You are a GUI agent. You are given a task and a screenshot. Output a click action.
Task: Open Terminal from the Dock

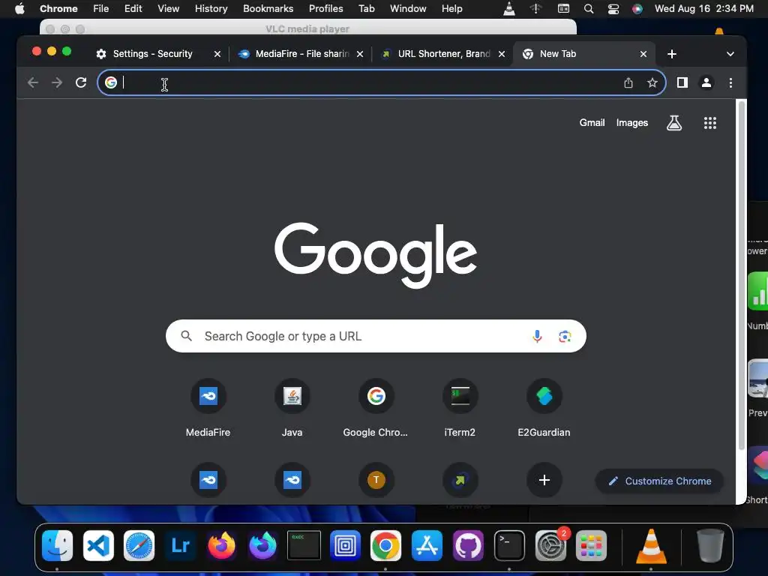tap(509, 545)
